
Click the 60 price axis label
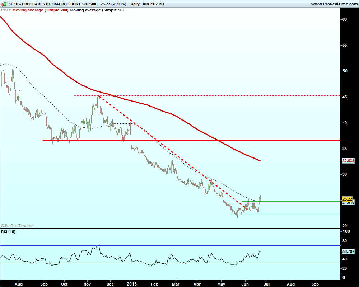click(x=345, y=19)
